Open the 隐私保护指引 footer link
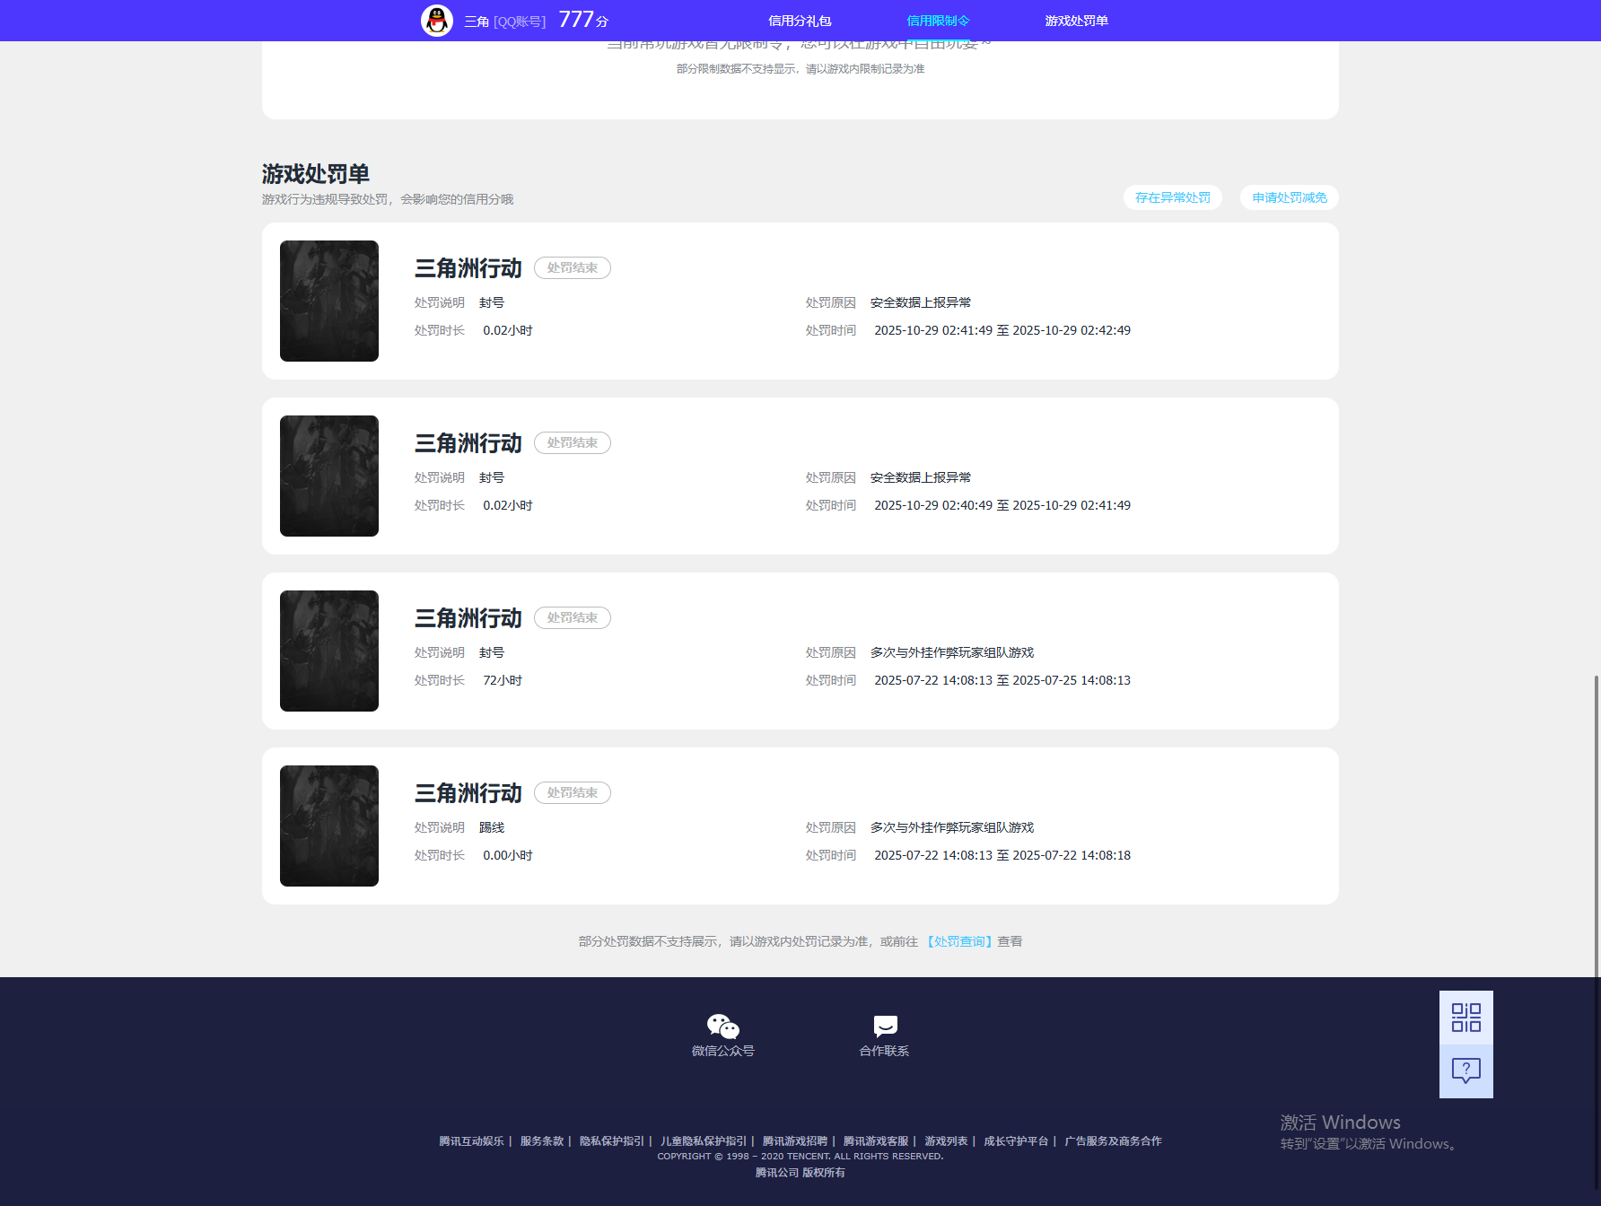The width and height of the screenshot is (1601, 1206). tap(612, 1141)
